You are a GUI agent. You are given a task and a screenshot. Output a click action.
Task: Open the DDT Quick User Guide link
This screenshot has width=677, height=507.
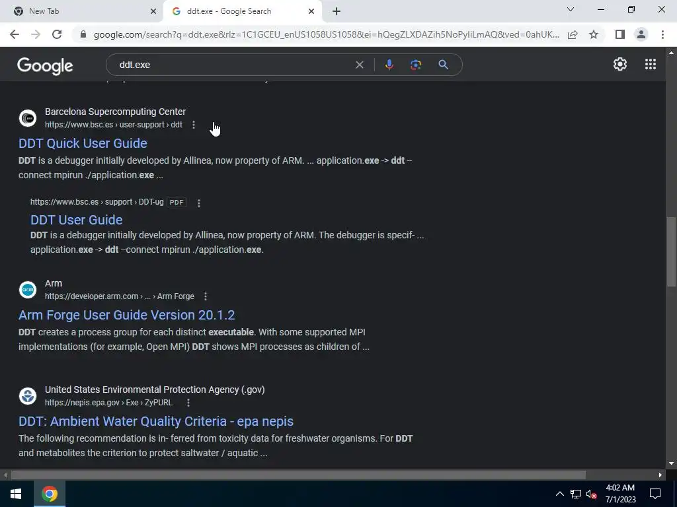[x=83, y=143]
